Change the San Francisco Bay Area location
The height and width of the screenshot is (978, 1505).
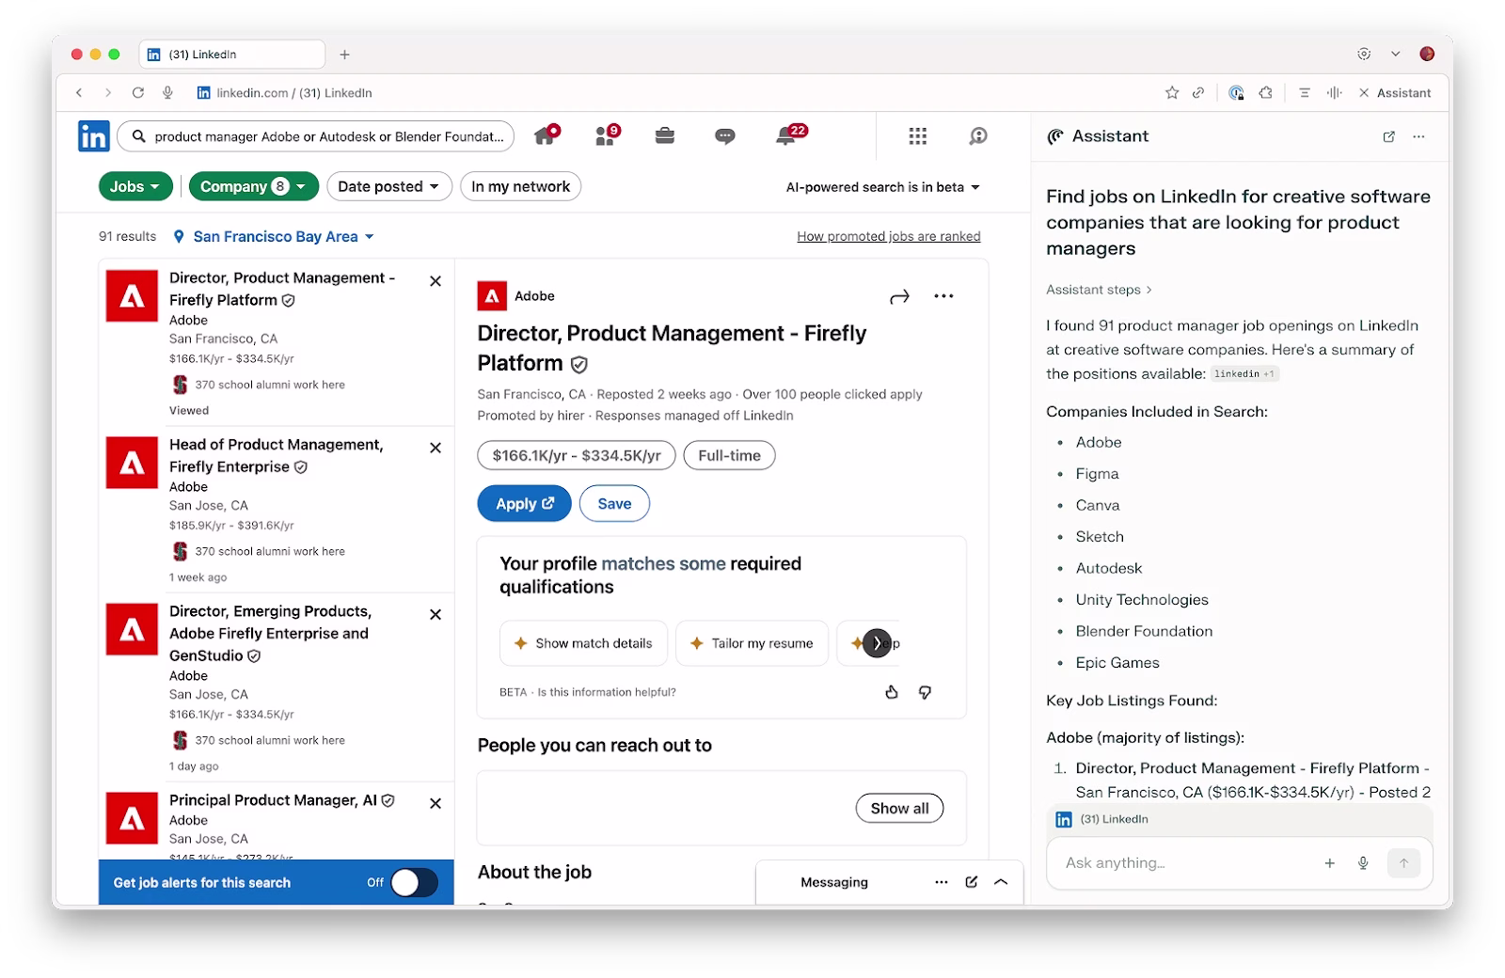275,237
